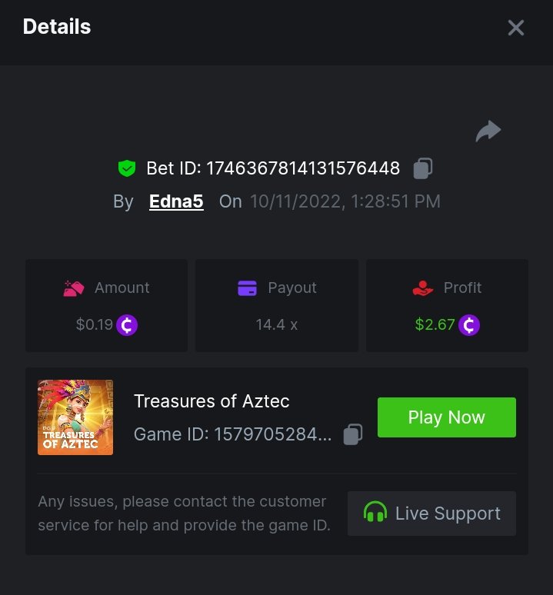Click the currency coin beside $0.19
This screenshot has width=553, height=595.
[127, 325]
